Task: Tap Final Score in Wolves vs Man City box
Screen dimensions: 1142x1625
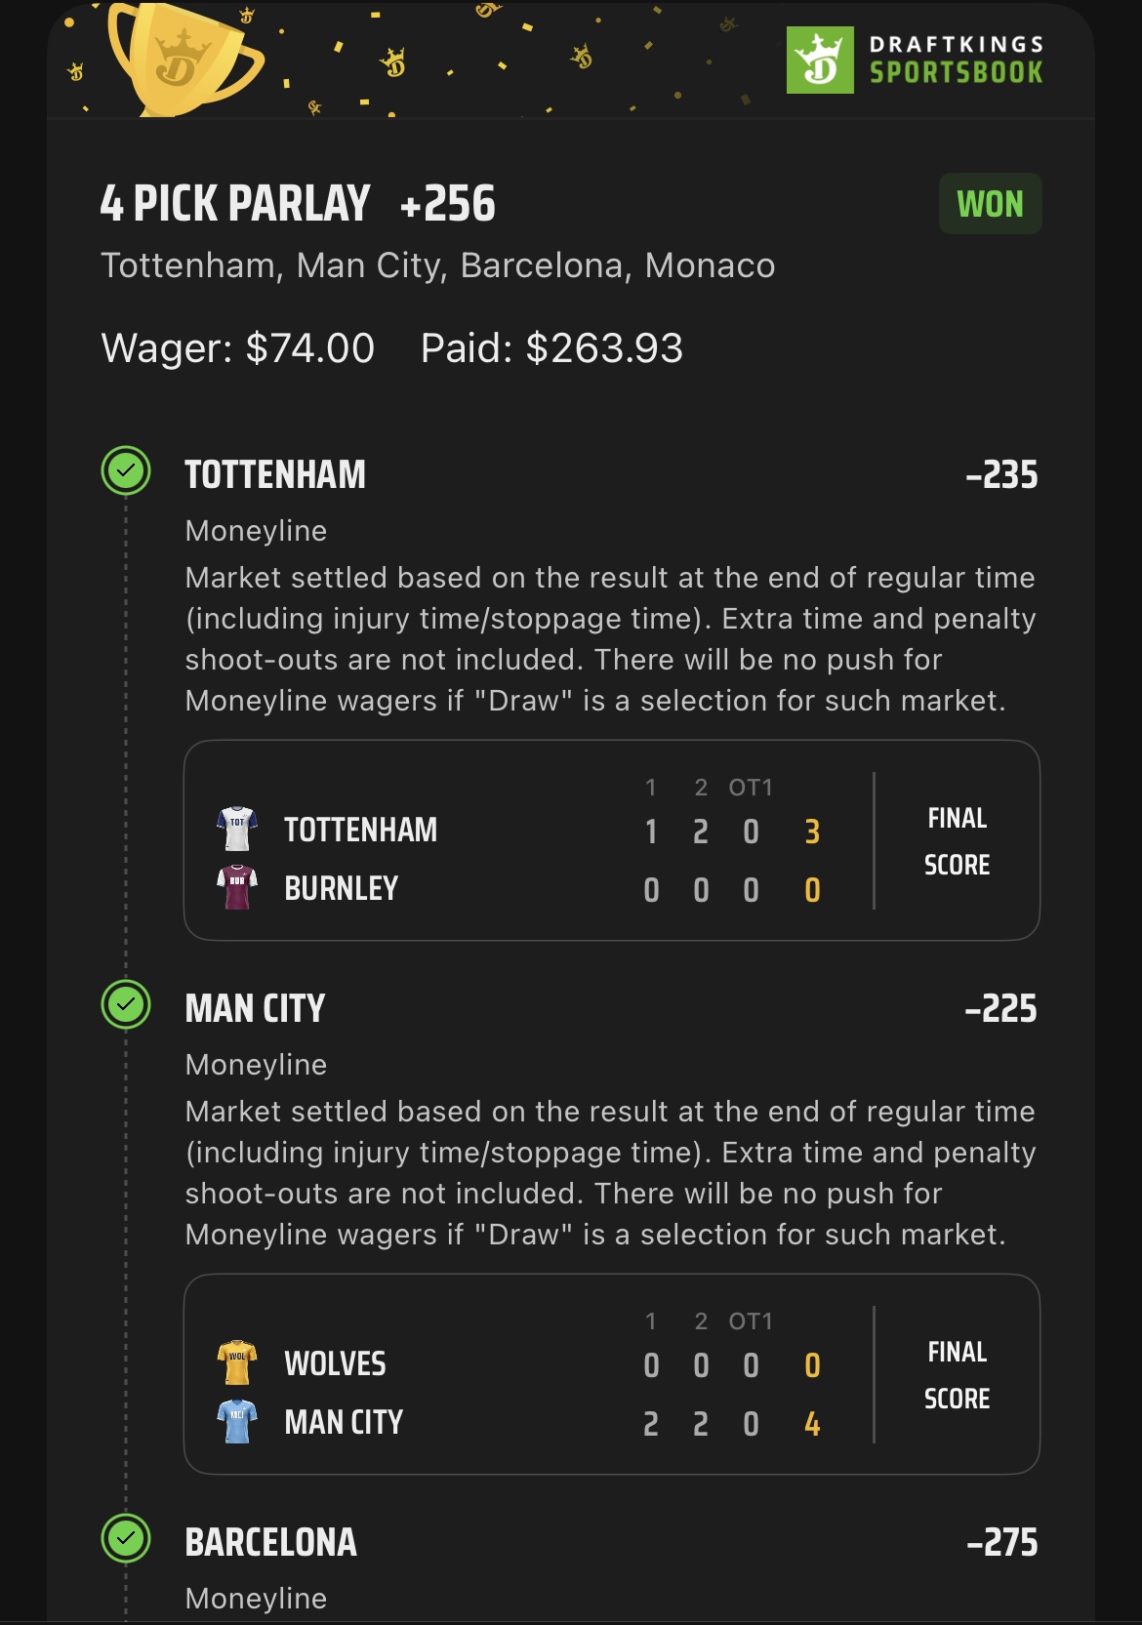Action: (957, 1375)
